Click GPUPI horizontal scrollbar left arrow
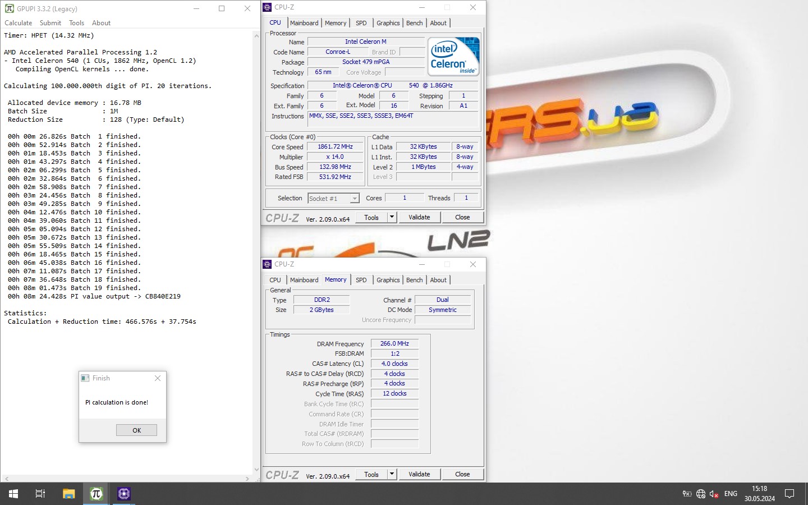This screenshot has width=808, height=505. click(6, 479)
